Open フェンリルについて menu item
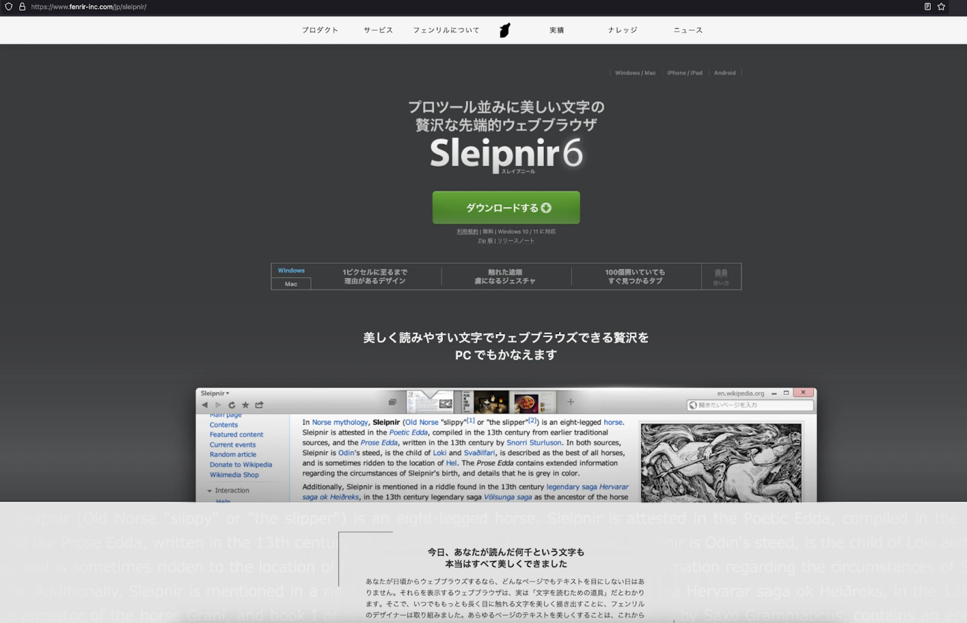The width and height of the screenshot is (967, 623). tap(446, 30)
